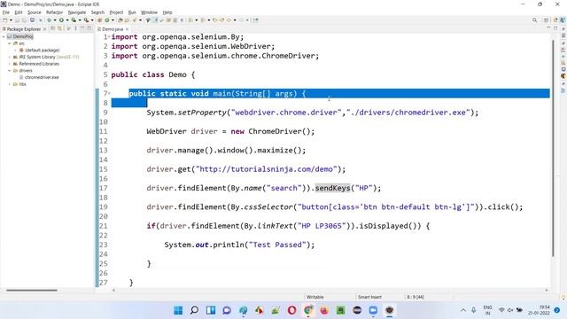Open the Coverage dropdown arrow

tap(80, 20)
